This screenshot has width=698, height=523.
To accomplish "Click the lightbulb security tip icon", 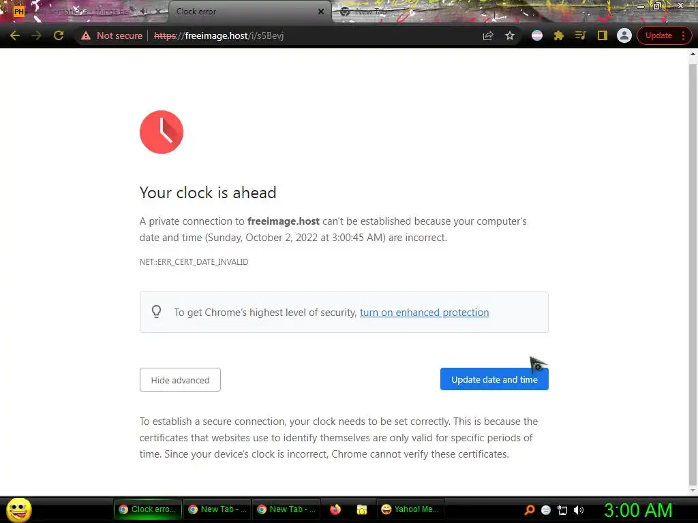I will pyautogui.click(x=156, y=311).
